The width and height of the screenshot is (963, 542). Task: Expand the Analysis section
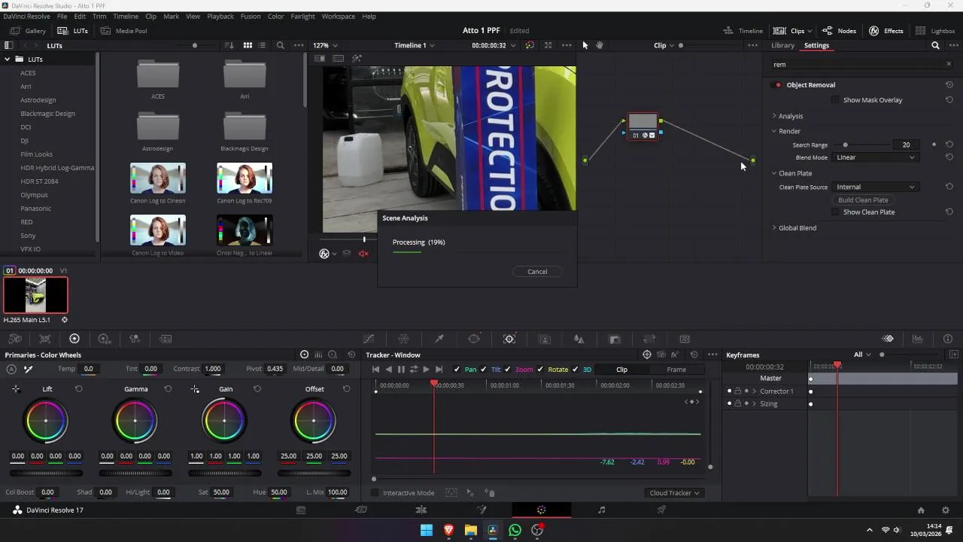773,116
